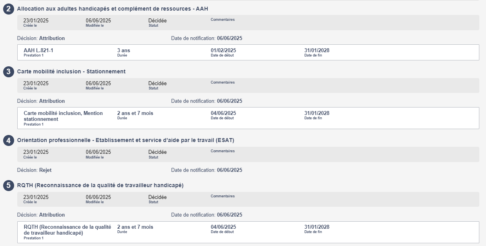Image resolution: width=486 pixels, height=246 pixels.
Task: Click the 01/02/2025 start date
Action: [223, 51]
